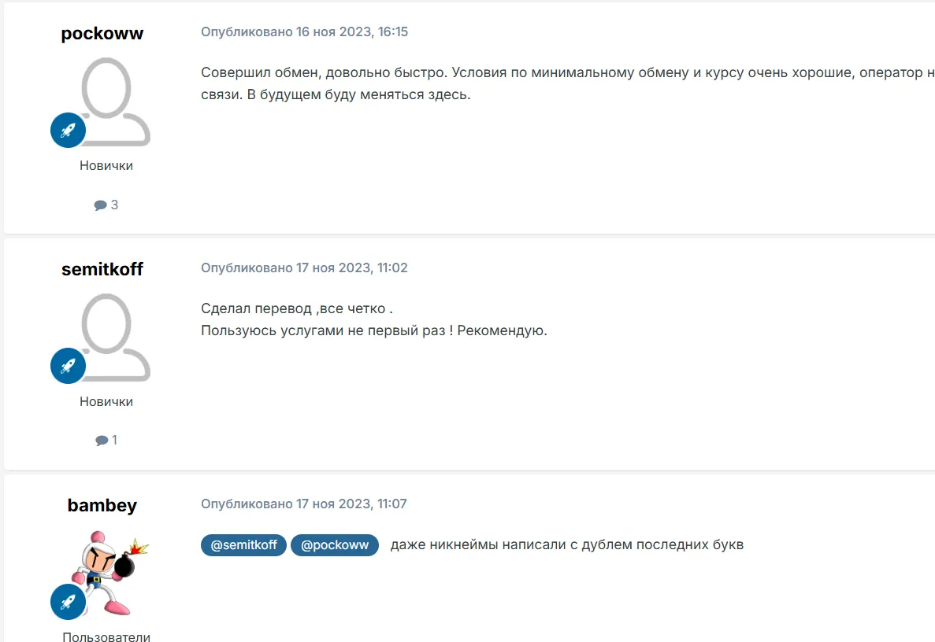Click the rocket rank badge on semitkoff's avatar

(x=68, y=366)
